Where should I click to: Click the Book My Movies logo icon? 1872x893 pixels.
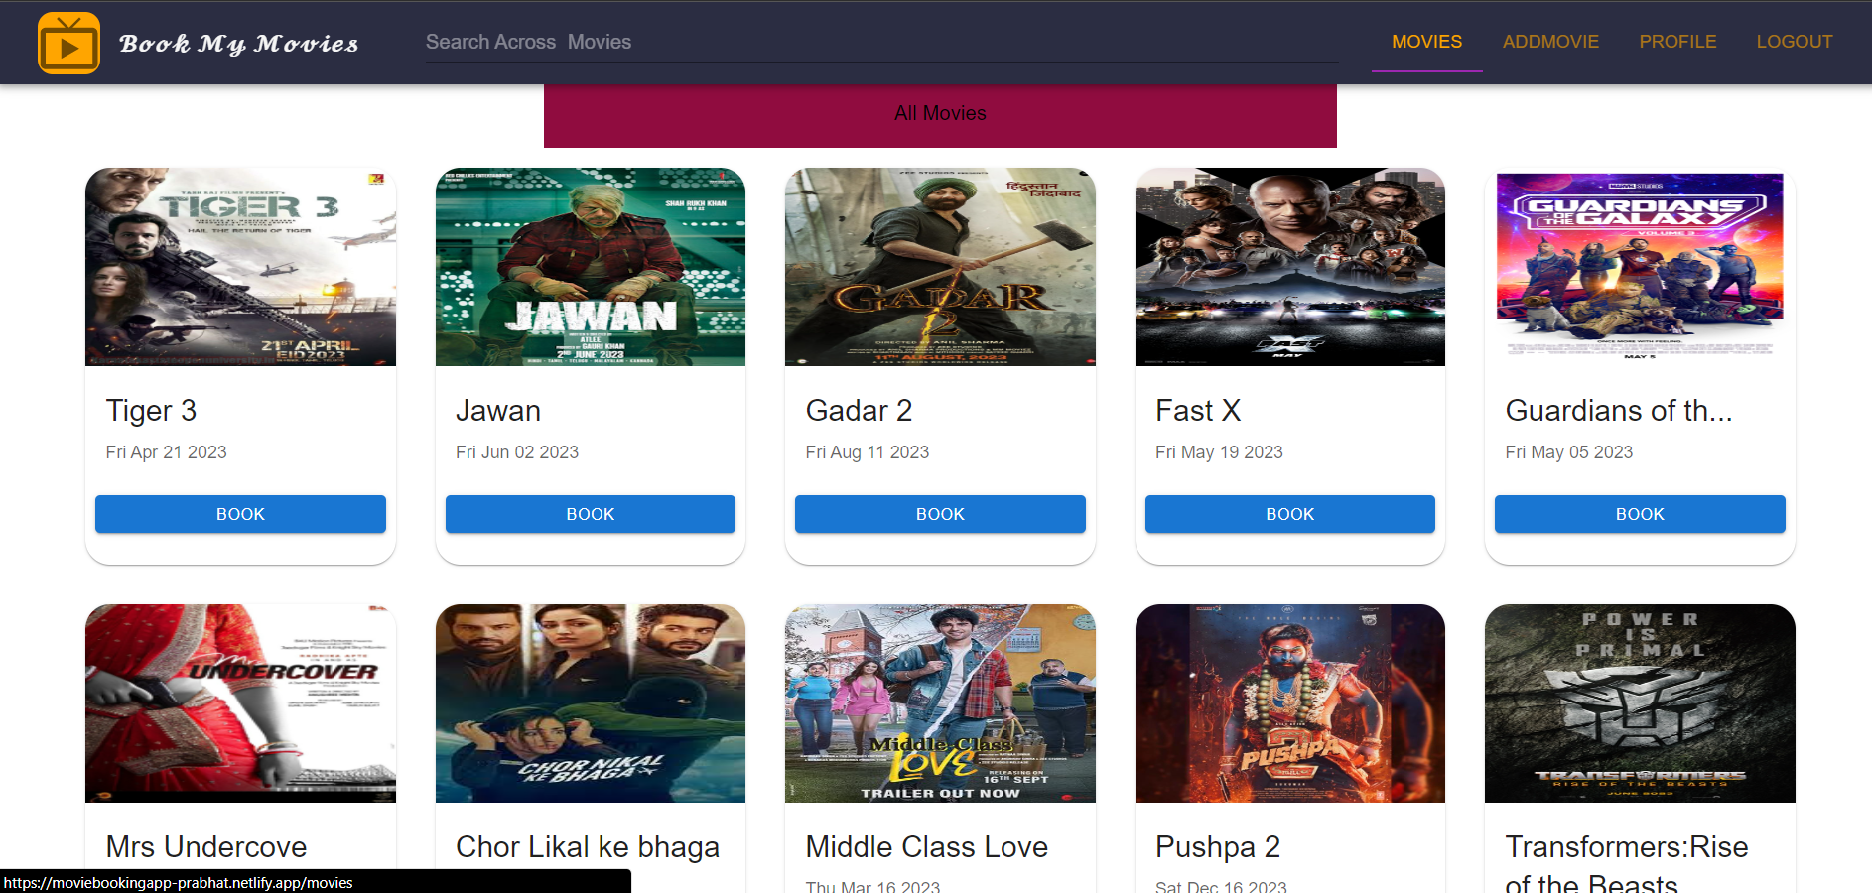click(x=68, y=44)
